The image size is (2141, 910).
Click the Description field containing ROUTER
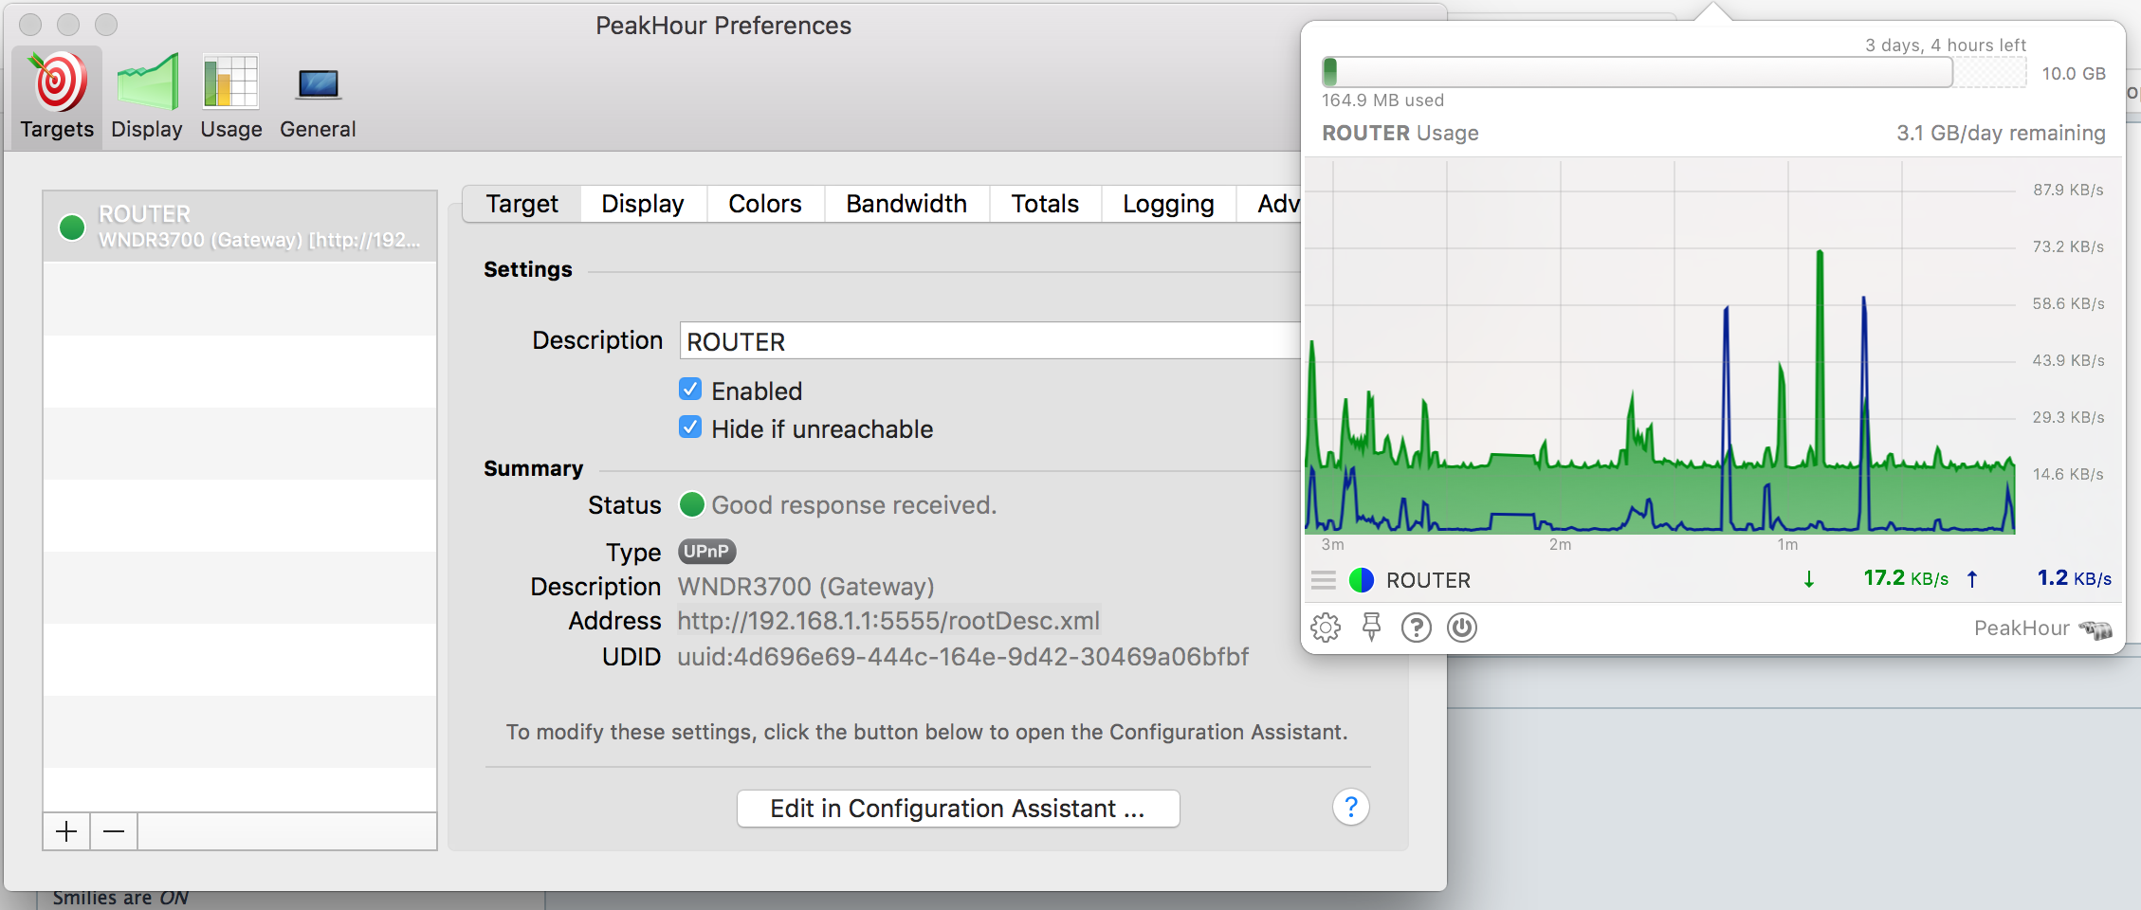click(989, 341)
